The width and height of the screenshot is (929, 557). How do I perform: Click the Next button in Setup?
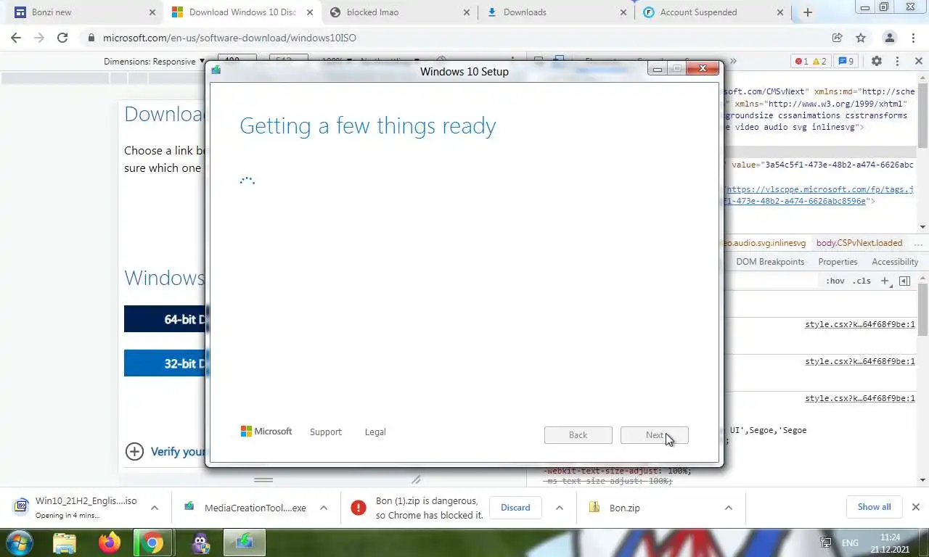[x=655, y=435]
